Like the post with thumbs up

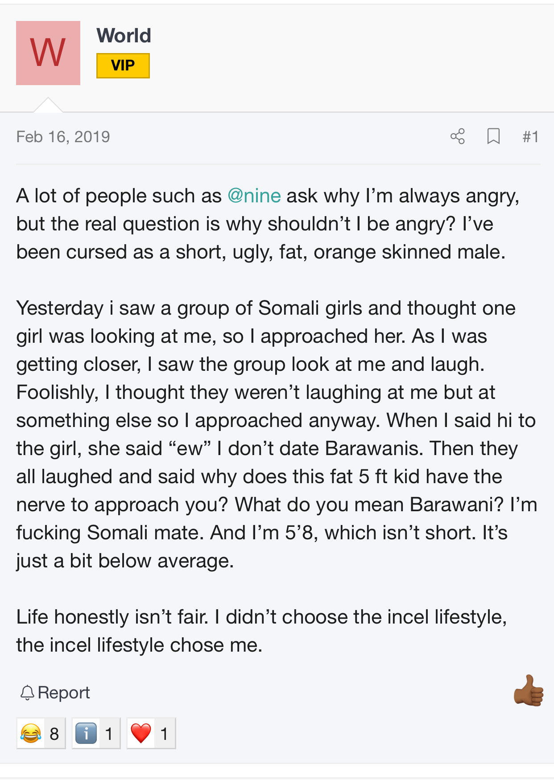[529, 691]
